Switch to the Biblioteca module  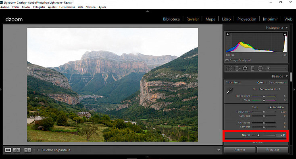coord(171,19)
